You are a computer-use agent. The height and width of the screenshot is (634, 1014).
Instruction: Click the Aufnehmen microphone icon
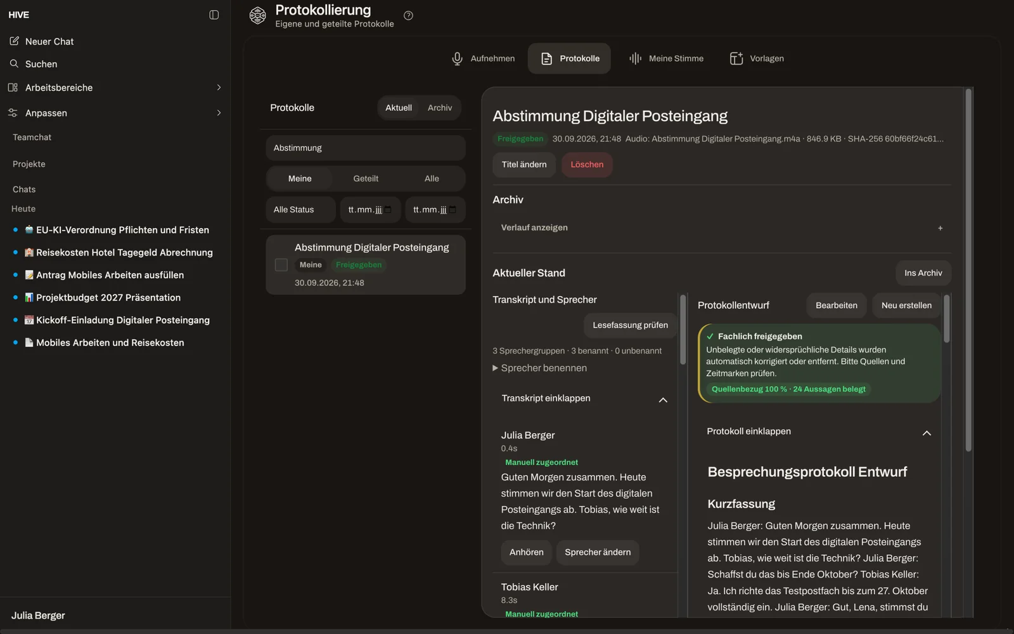(457, 58)
